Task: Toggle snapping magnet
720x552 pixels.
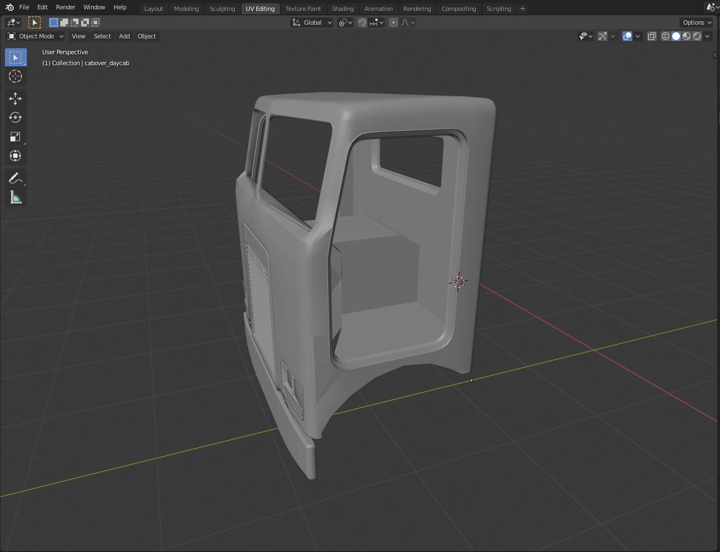Action: click(x=362, y=22)
